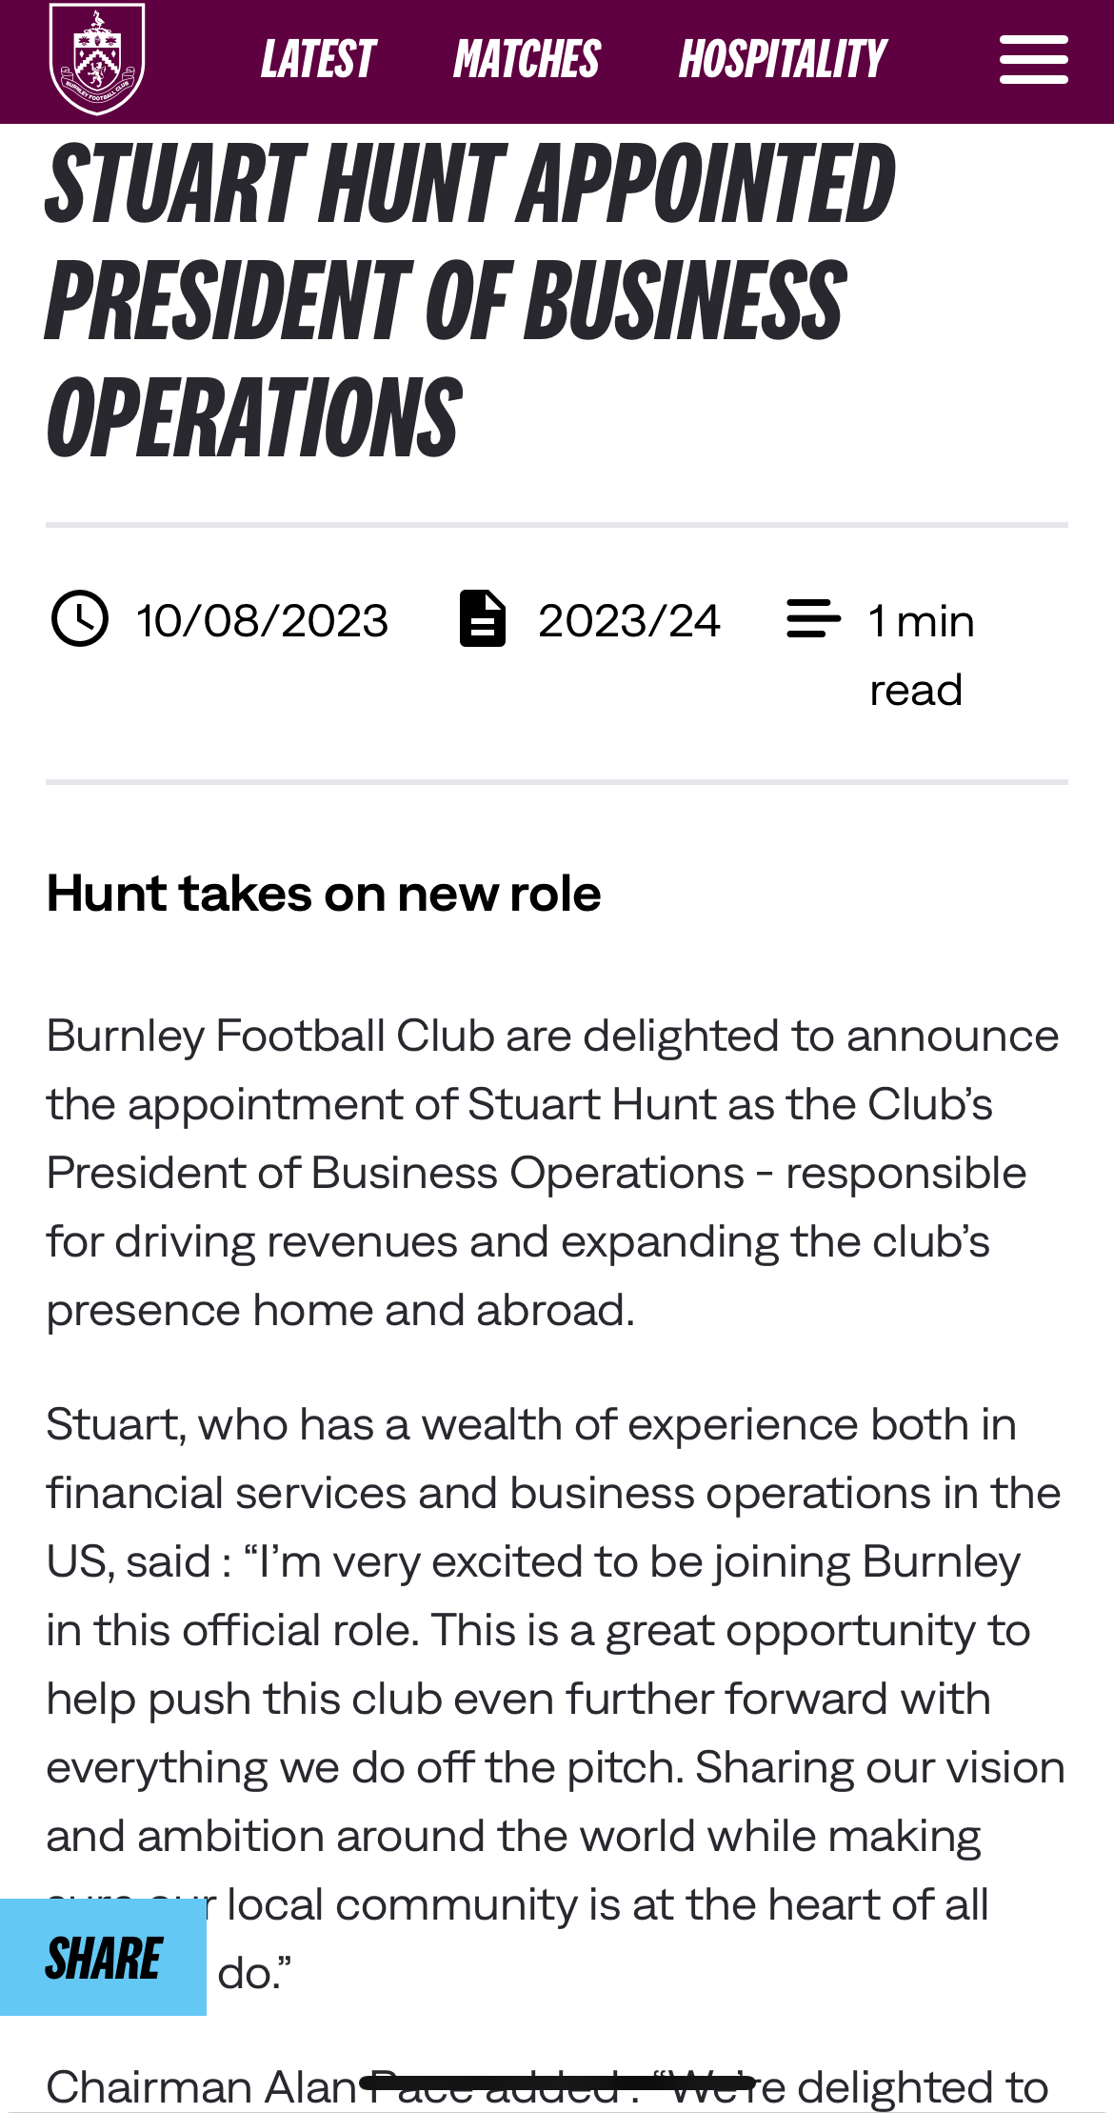Select the 2023/24 season label
The image size is (1114, 2113).
(628, 621)
